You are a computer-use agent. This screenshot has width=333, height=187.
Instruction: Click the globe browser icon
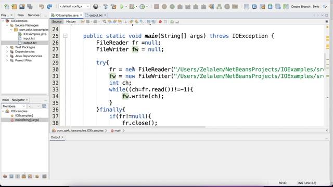pos(96,7)
